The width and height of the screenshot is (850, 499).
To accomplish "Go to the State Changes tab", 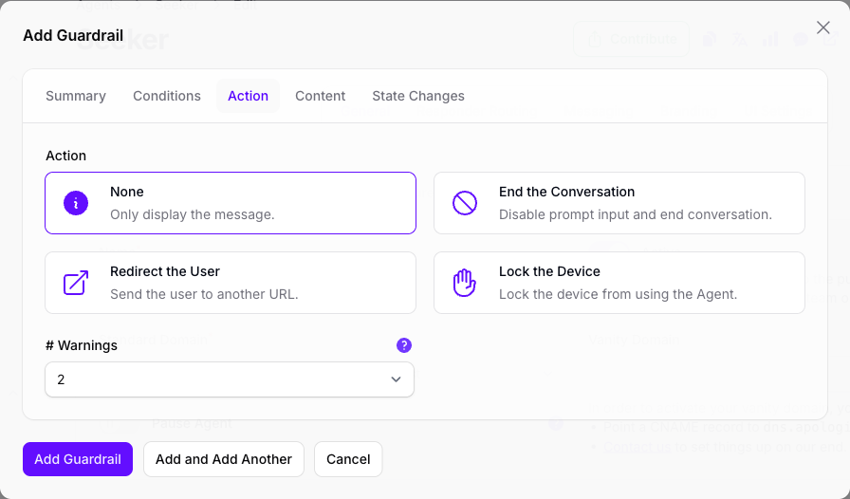I will (418, 96).
